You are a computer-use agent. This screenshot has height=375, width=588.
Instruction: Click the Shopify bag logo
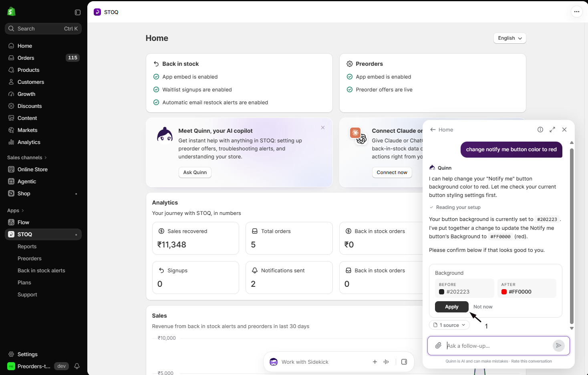11,12
